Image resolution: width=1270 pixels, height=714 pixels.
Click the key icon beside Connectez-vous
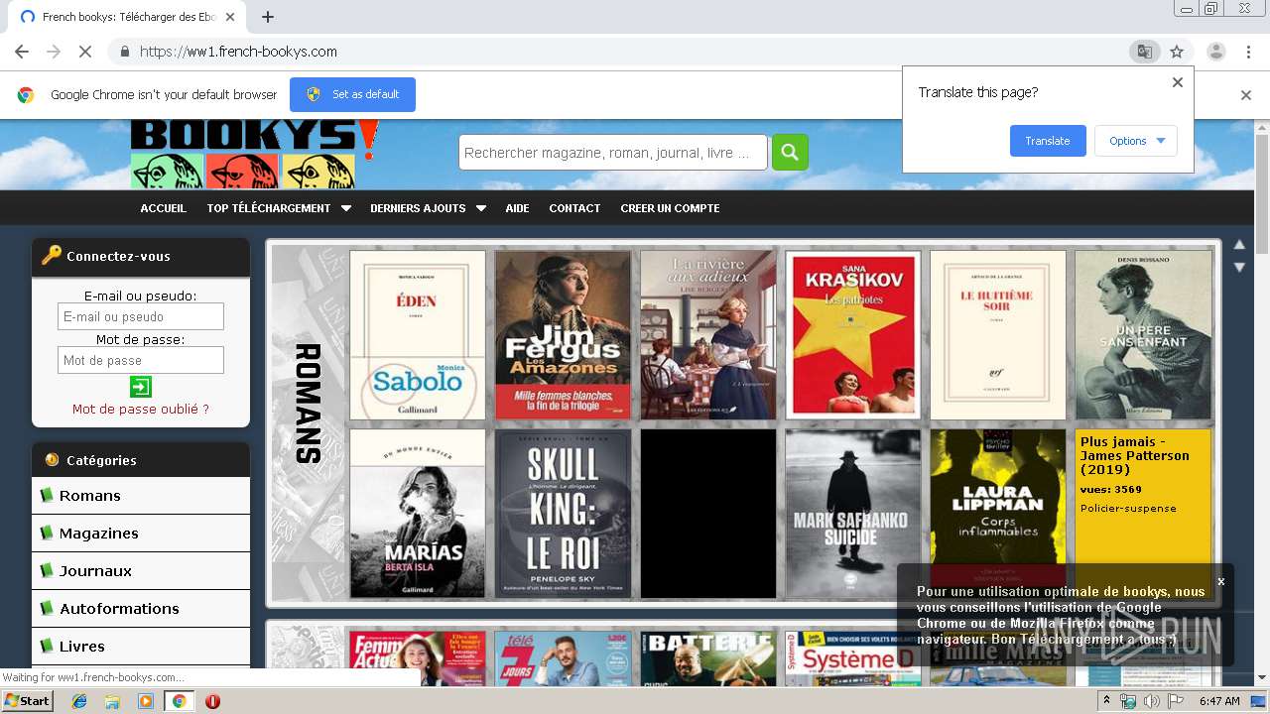[52, 255]
